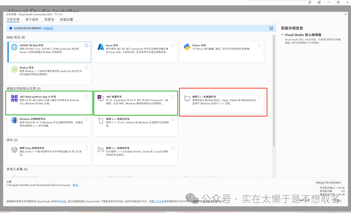The width and height of the screenshot is (351, 213).
Task: Click the Node.js hexagon workload icon
Action: tap(14, 69)
